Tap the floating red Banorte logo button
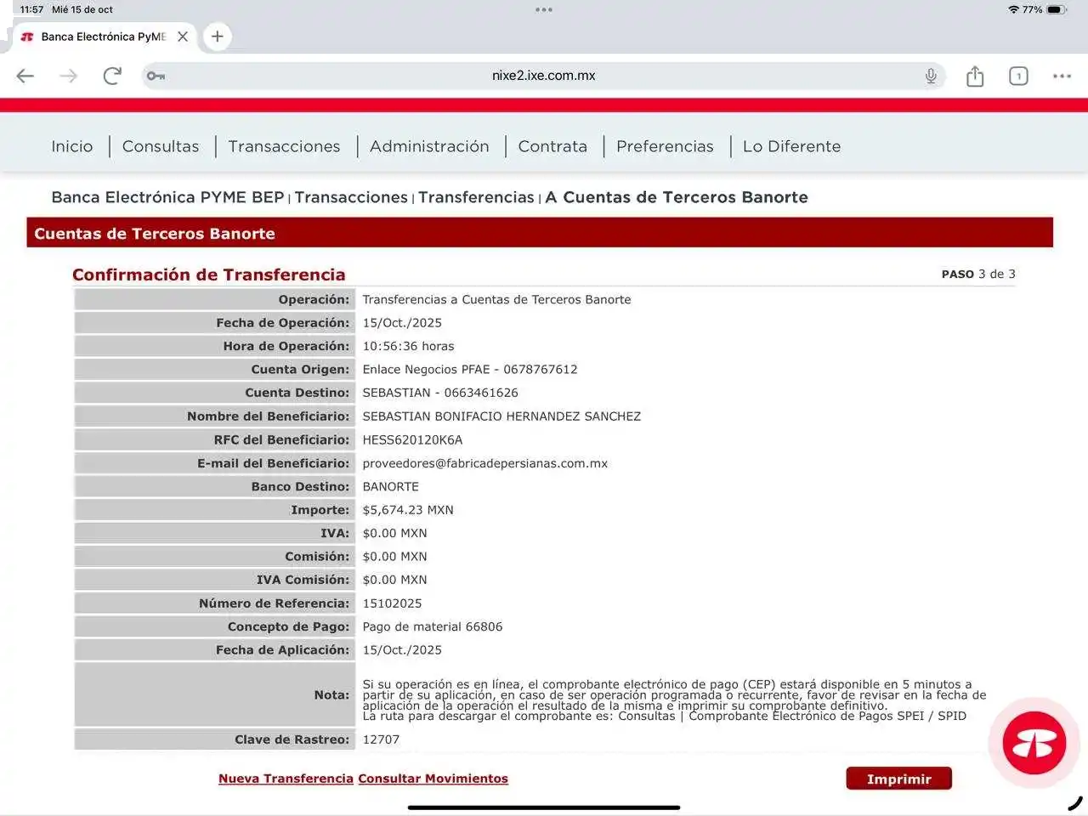The width and height of the screenshot is (1088, 816). [1034, 743]
